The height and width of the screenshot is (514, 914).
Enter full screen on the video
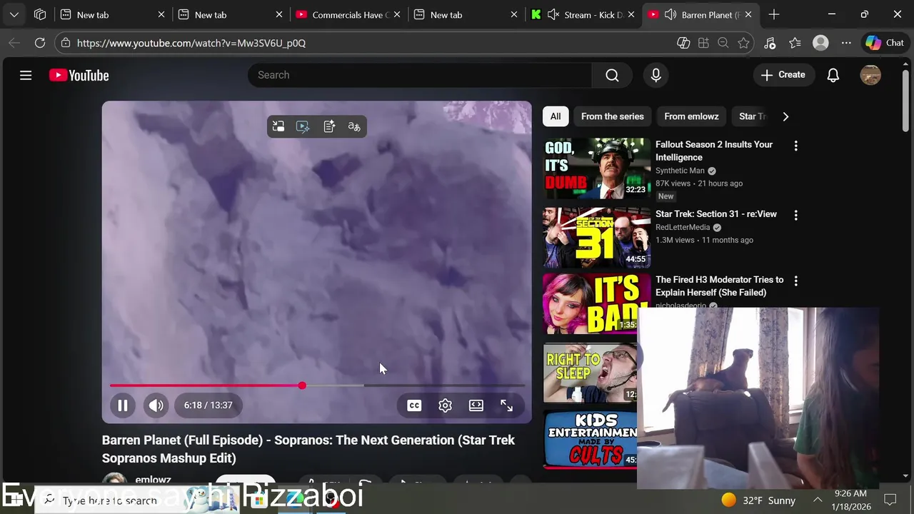(506, 405)
